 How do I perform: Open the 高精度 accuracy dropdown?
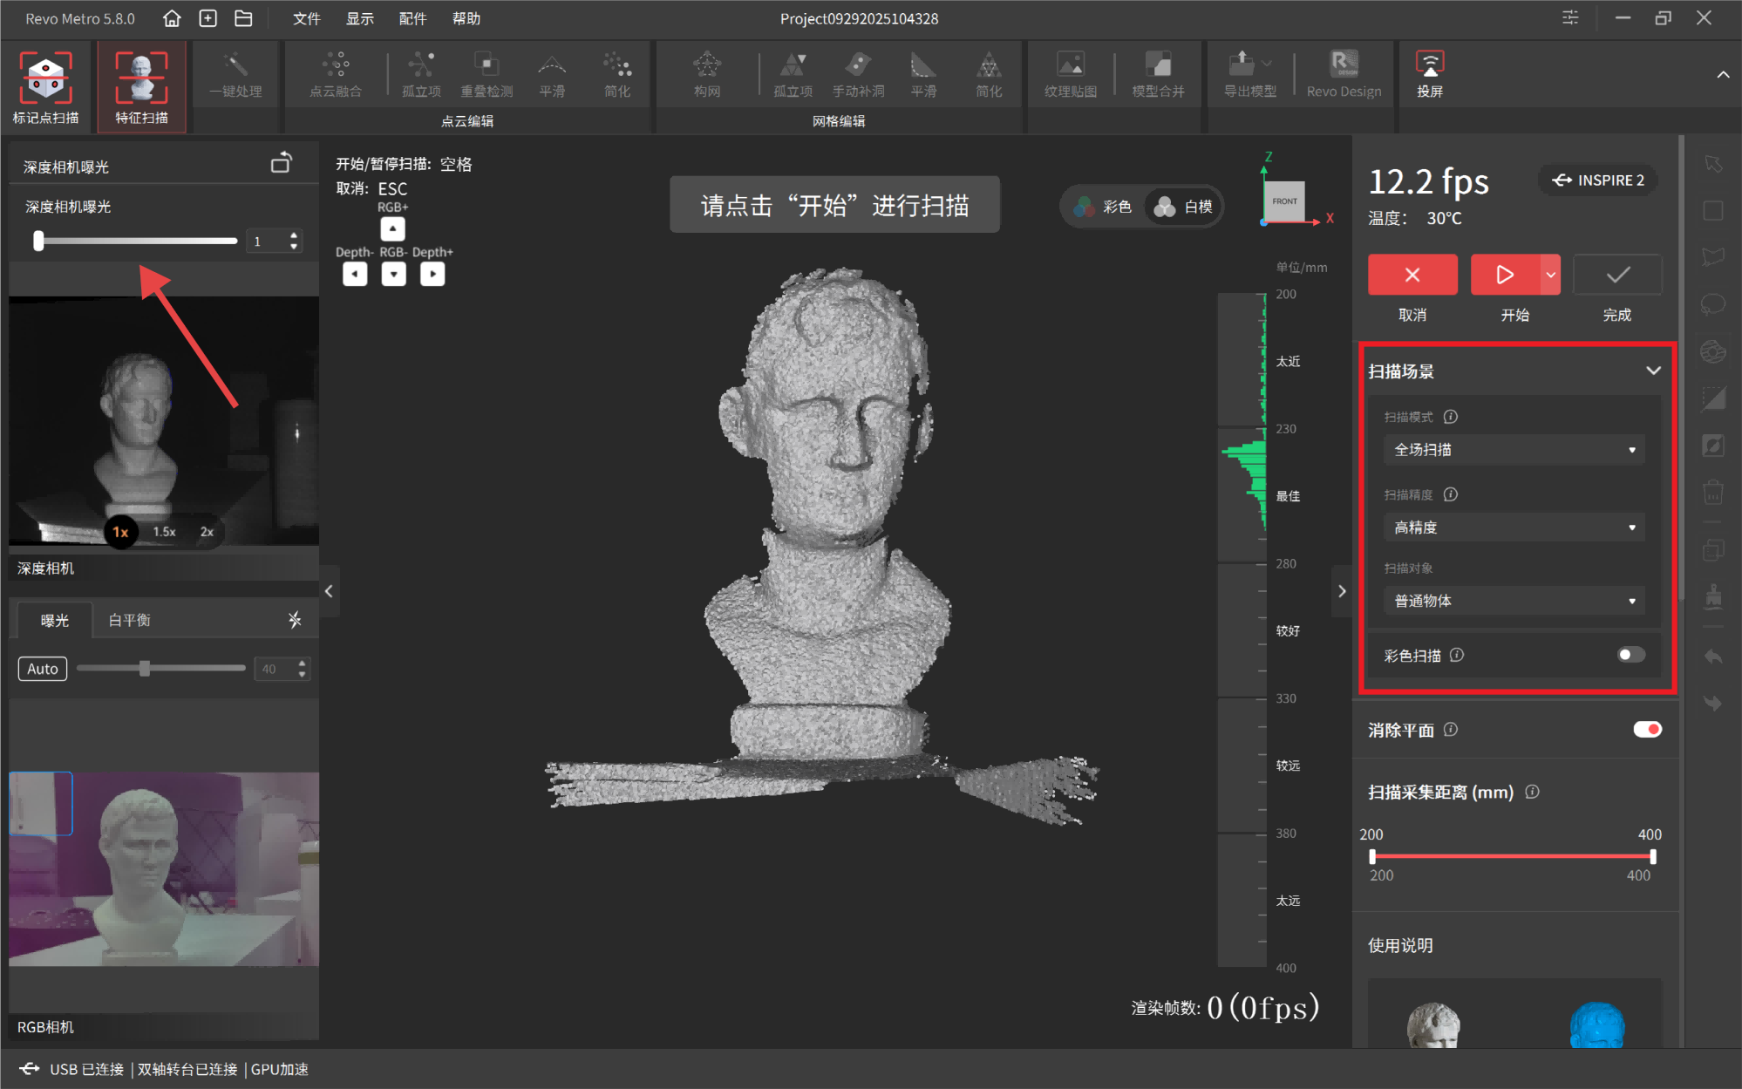(x=1514, y=527)
